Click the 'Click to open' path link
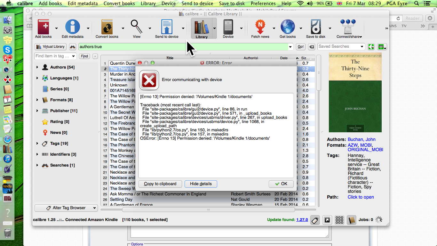437x246 pixels. click(x=361, y=197)
